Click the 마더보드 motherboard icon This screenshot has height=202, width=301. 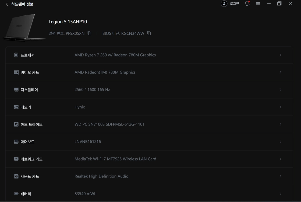16,142
